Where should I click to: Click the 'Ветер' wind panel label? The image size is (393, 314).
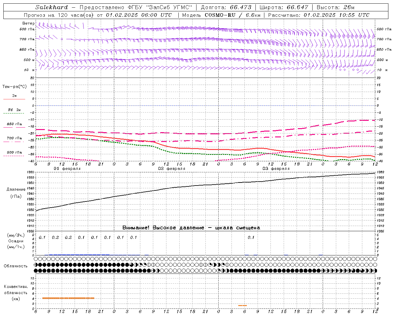[29, 23]
